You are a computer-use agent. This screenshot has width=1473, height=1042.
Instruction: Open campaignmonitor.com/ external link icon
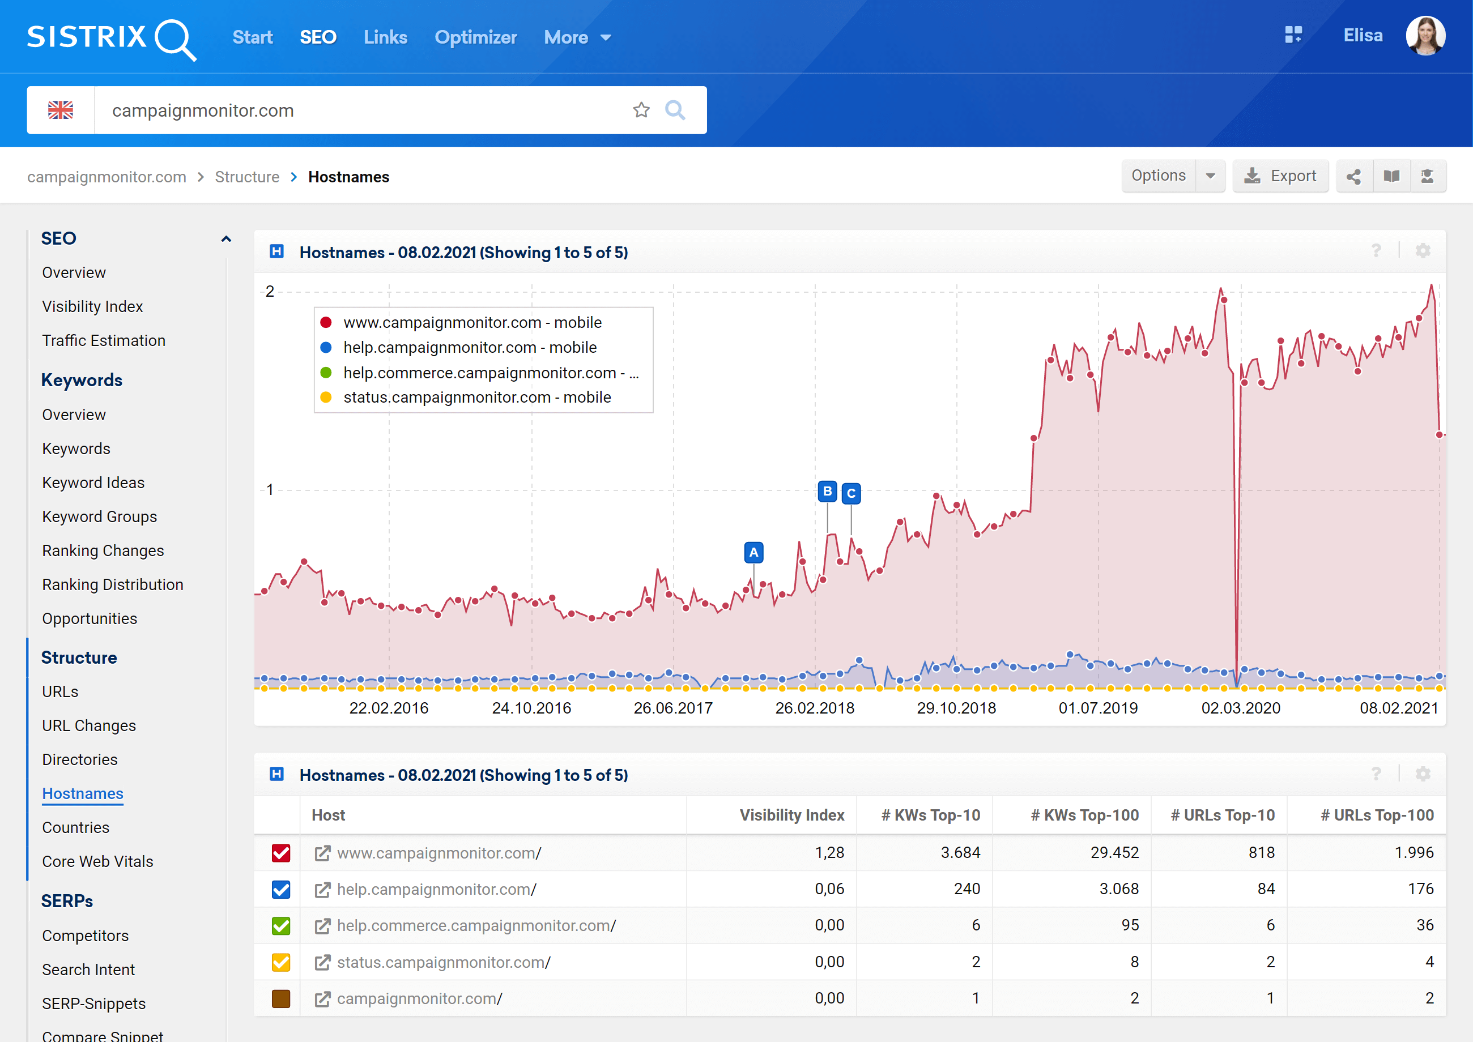pyautogui.click(x=322, y=999)
